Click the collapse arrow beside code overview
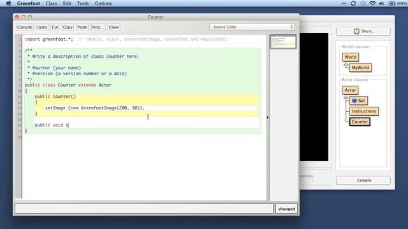Viewport: 408px width, 229px height. click(x=268, y=117)
